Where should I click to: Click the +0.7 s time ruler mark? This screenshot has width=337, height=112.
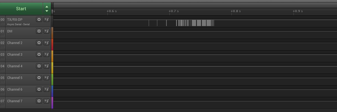click(x=174, y=11)
